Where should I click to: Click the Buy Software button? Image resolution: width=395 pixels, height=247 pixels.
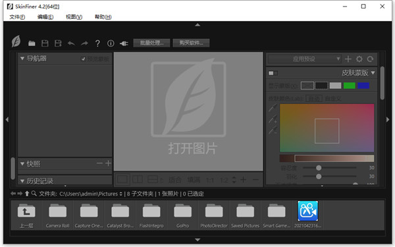(191, 43)
